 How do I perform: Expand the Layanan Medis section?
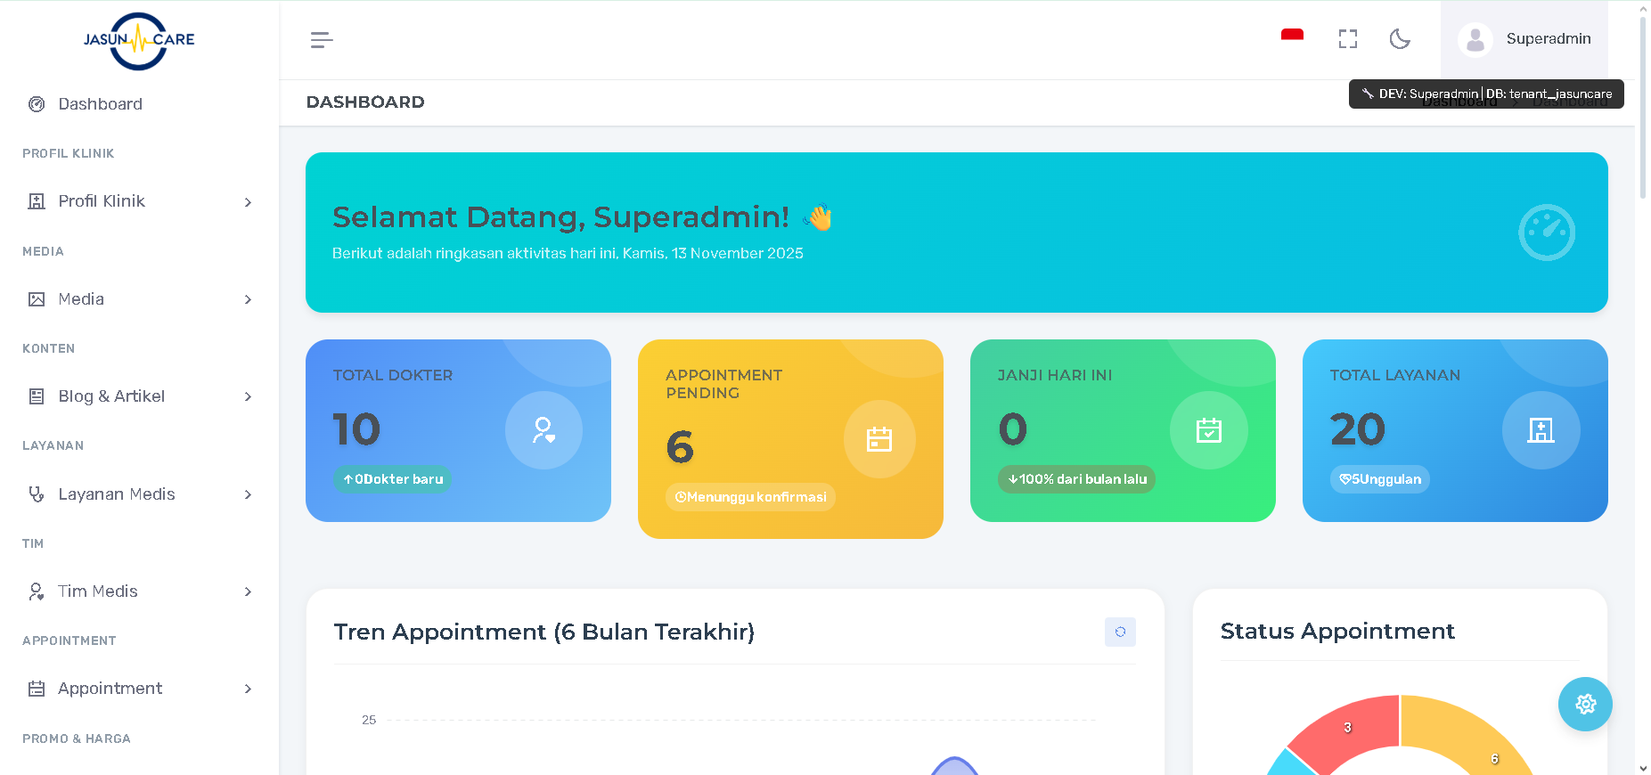click(x=139, y=494)
